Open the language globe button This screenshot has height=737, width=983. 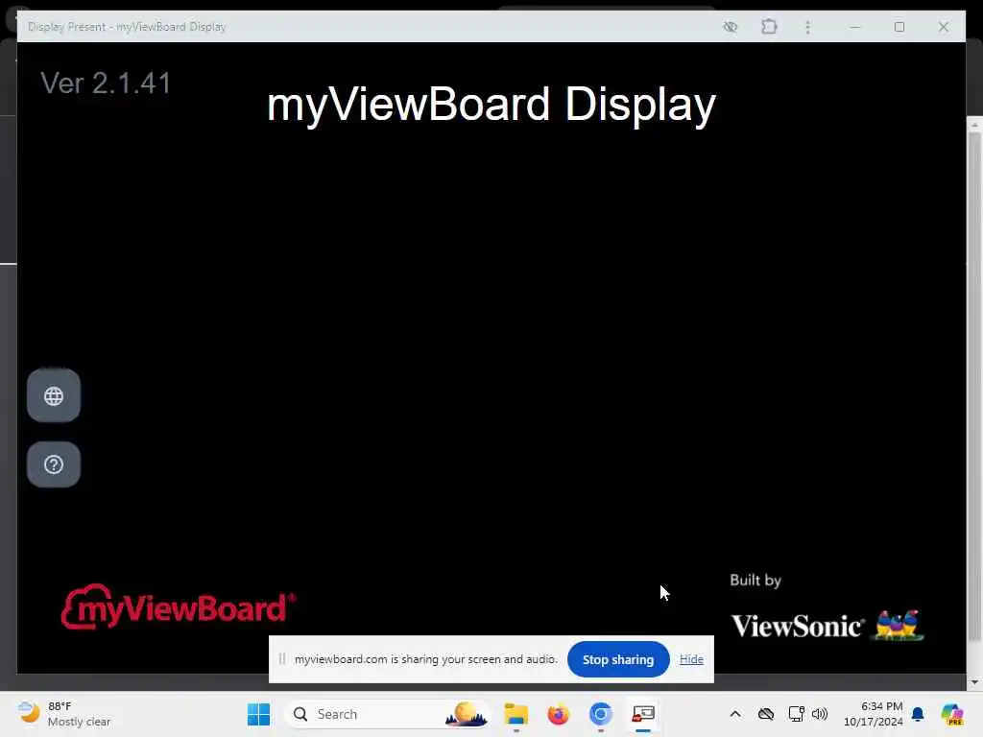(x=54, y=395)
